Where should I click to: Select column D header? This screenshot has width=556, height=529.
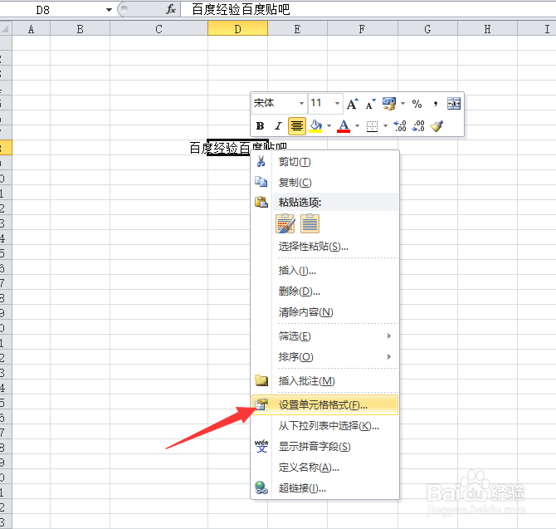click(x=237, y=29)
